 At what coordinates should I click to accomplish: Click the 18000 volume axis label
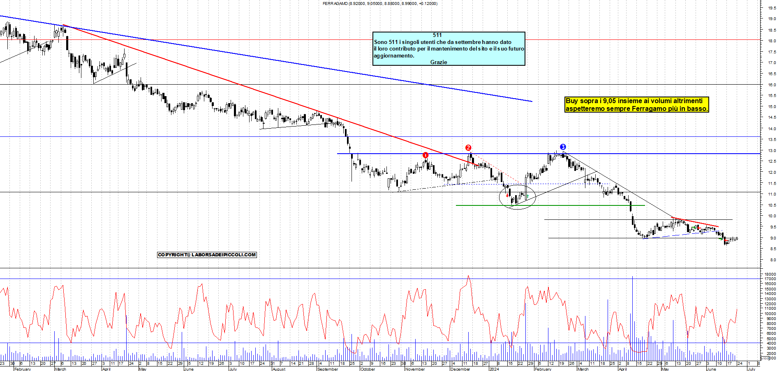click(x=770, y=274)
